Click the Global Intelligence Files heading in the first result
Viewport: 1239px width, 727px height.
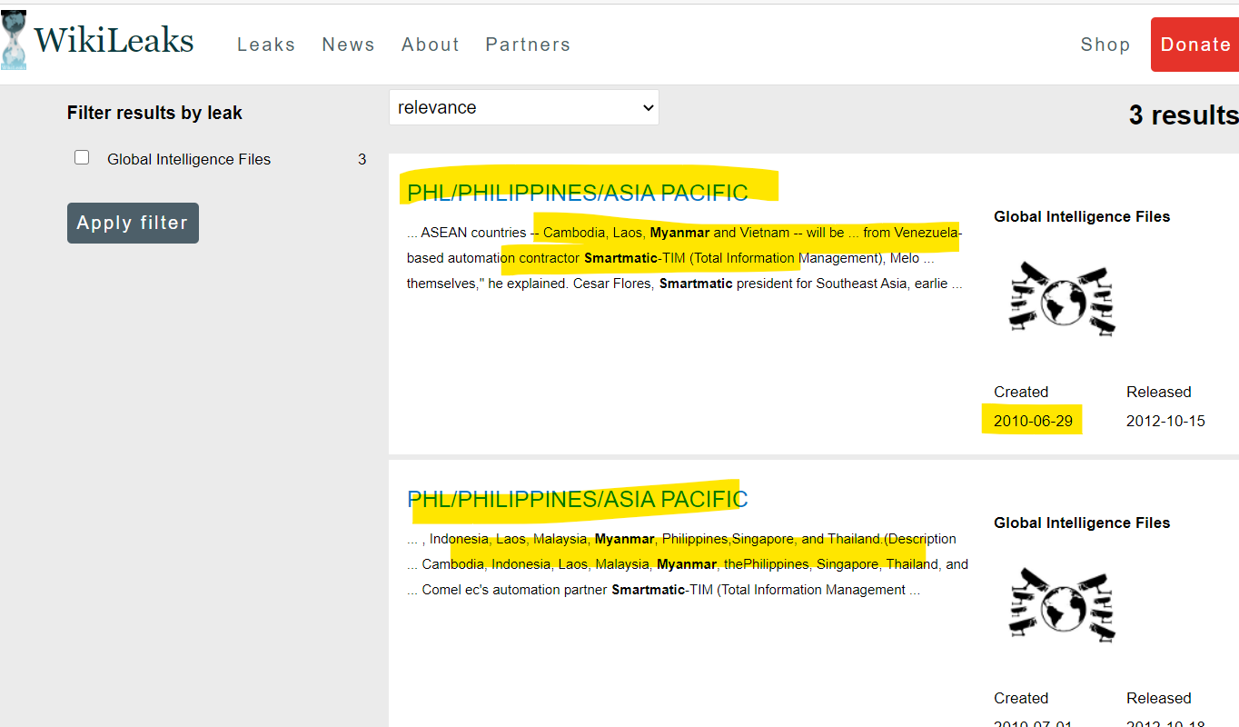pos(1082,216)
